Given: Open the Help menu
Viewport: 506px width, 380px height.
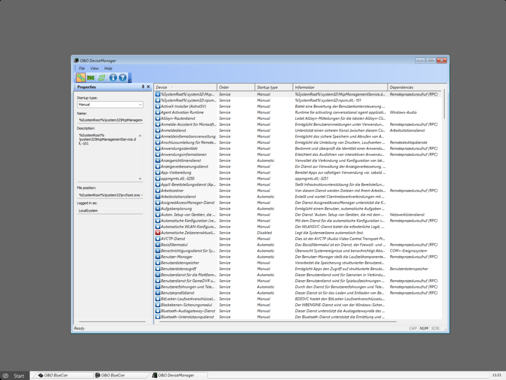Looking at the screenshot, I should (x=108, y=68).
